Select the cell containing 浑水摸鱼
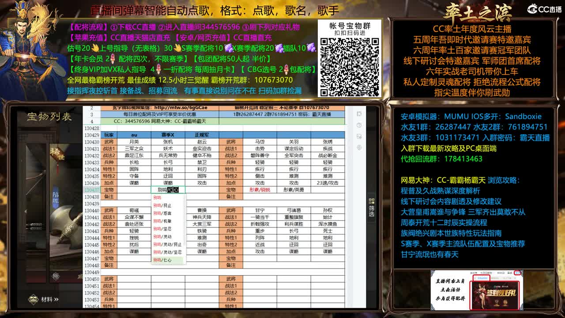This screenshot has width=565, height=318. tap(328, 224)
